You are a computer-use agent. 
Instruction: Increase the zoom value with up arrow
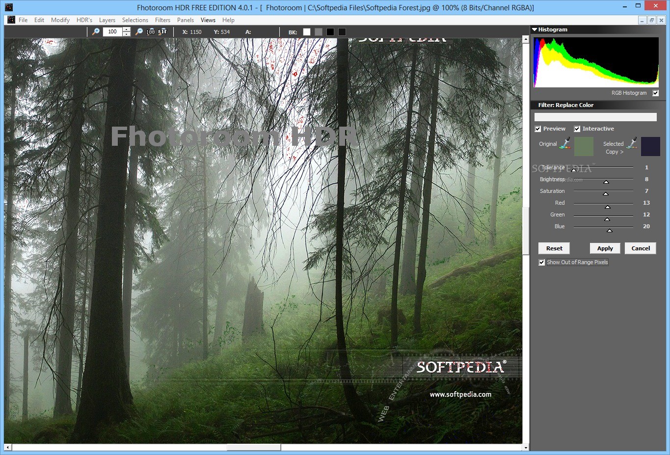coord(127,29)
